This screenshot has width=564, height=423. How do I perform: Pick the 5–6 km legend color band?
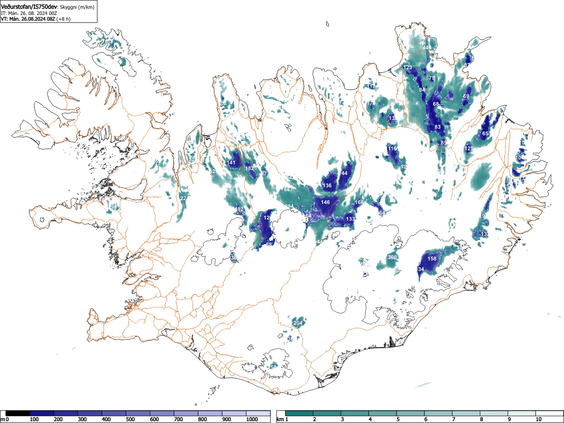coord(411,413)
